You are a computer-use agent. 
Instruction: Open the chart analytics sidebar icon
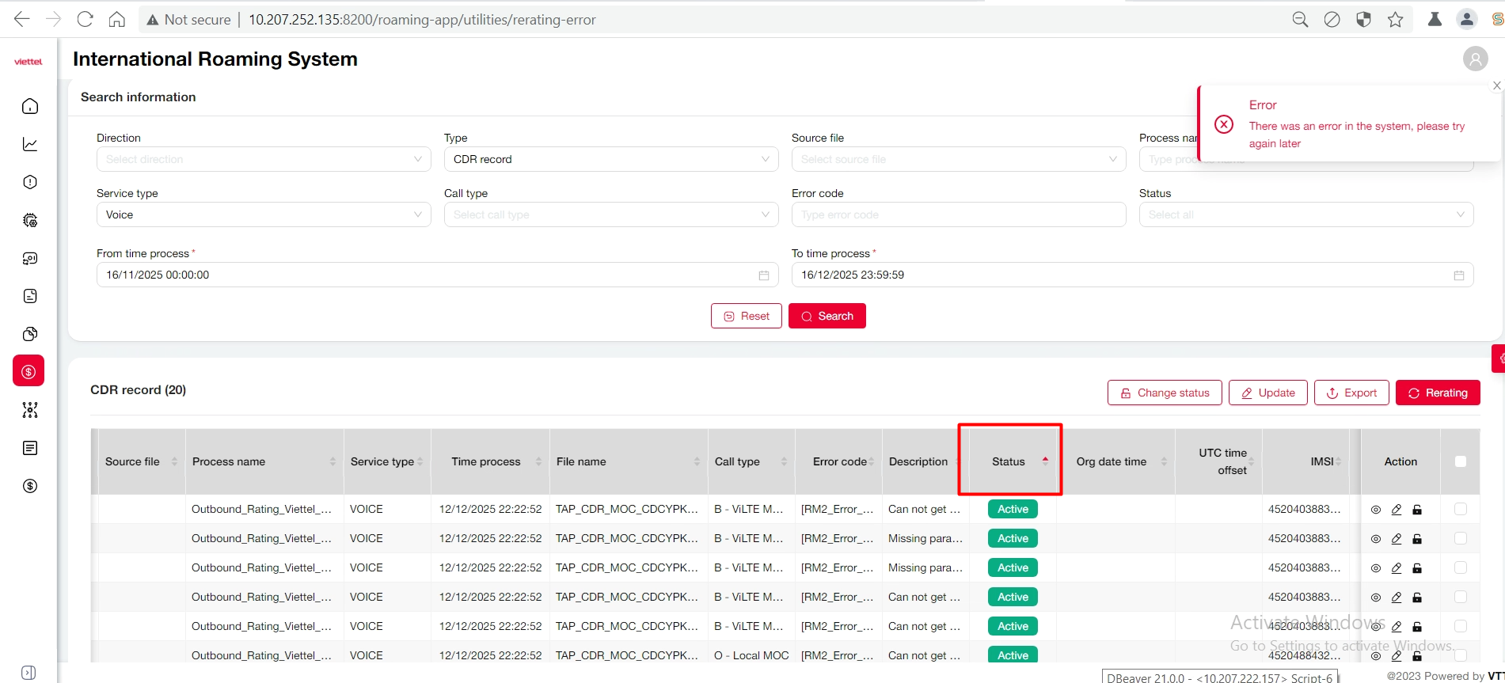[x=30, y=144]
